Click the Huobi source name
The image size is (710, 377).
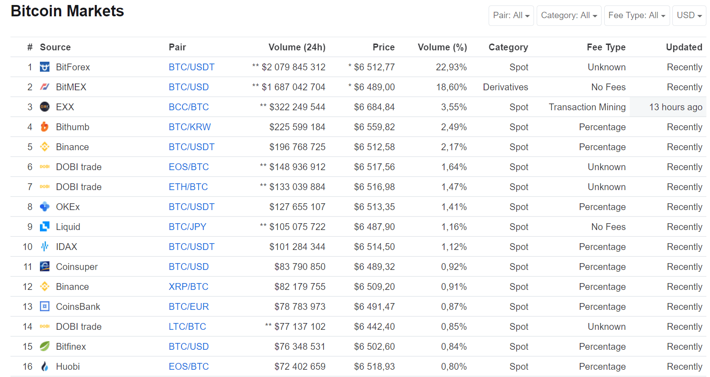tap(68, 367)
